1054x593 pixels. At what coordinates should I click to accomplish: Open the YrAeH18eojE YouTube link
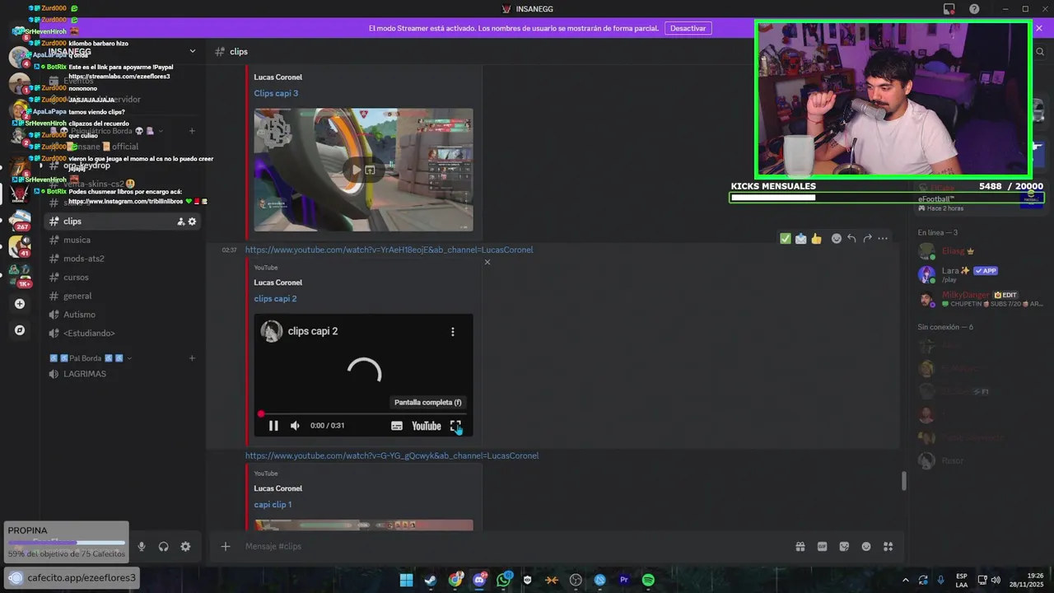389,250
